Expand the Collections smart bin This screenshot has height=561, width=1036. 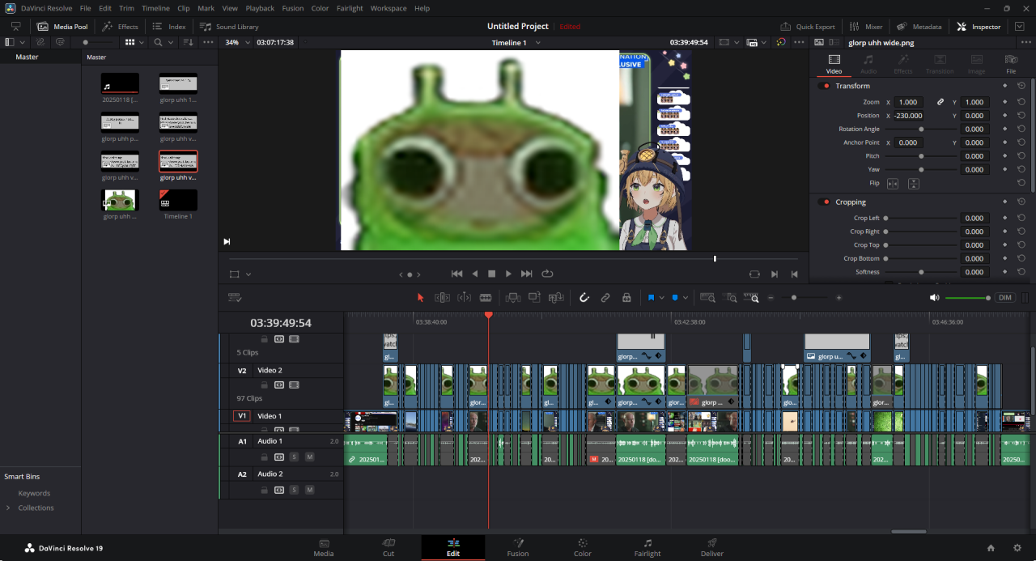(8, 508)
